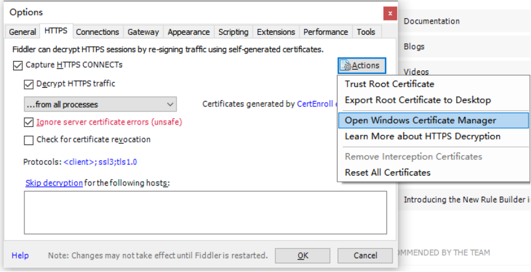Close the Options dialog with the red X
Viewport: 531px width, 272px height.
(x=390, y=14)
